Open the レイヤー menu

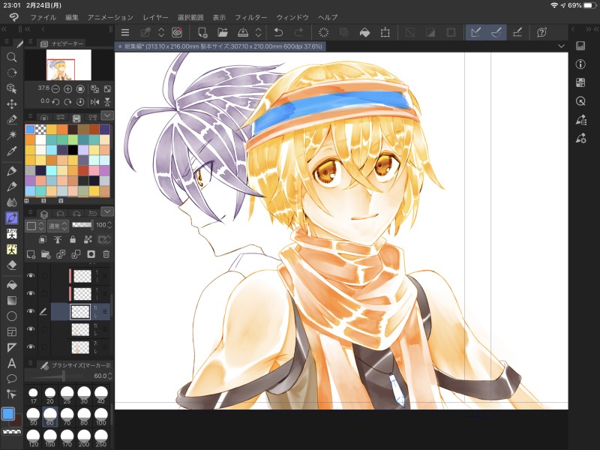155,17
